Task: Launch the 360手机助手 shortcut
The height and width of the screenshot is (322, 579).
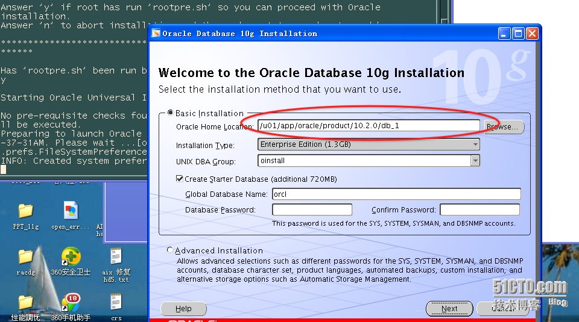Action: 71,302
